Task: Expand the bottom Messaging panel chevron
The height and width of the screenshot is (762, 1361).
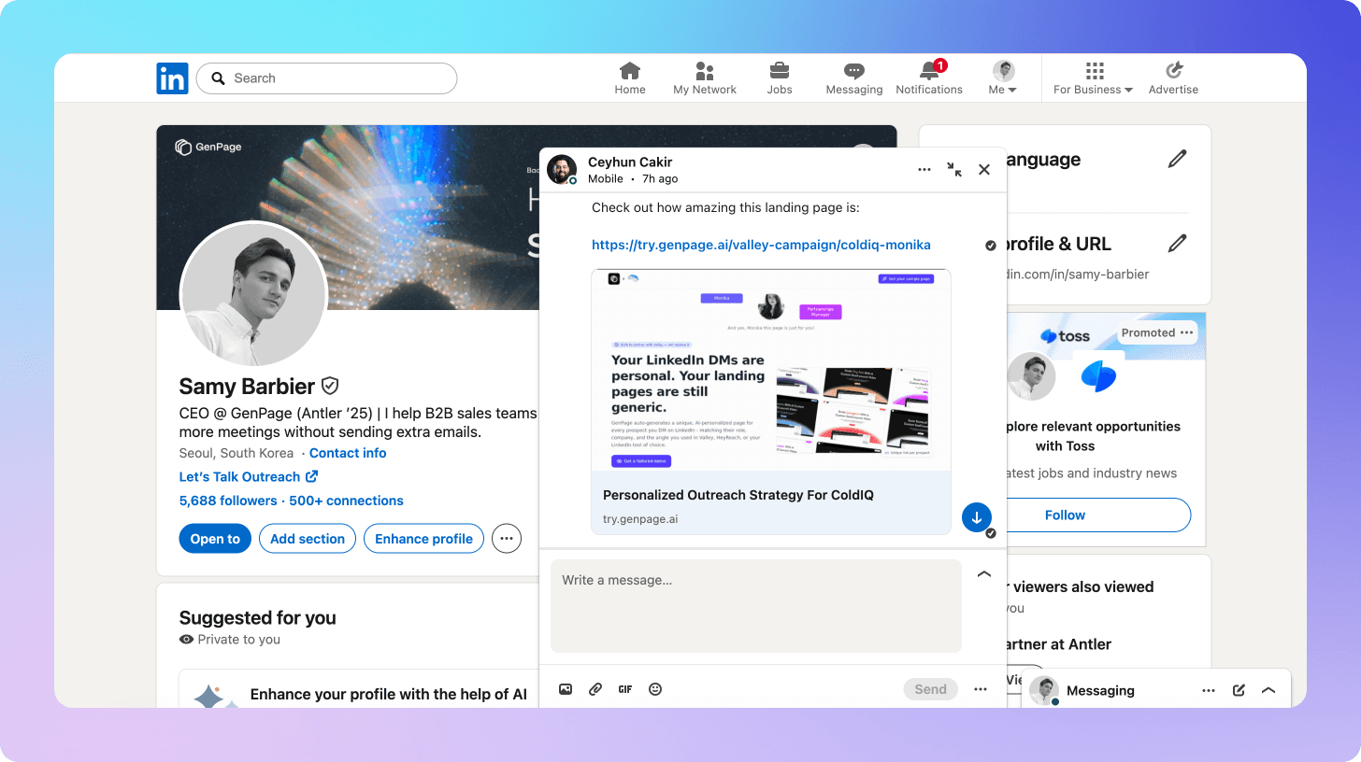Action: 1268,691
